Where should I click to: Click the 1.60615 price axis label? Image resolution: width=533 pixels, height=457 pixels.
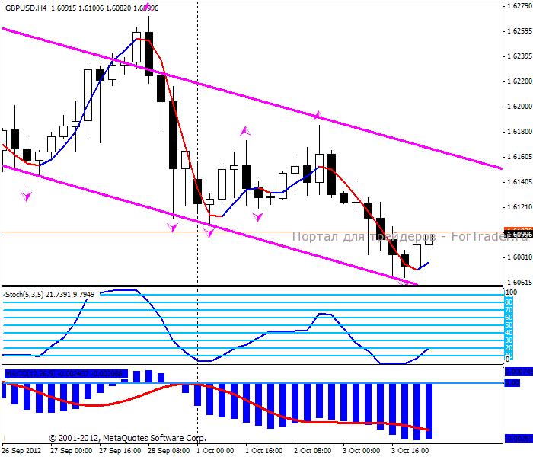(x=519, y=283)
